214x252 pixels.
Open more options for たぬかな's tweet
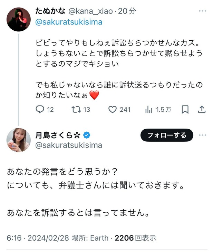pos(202,11)
